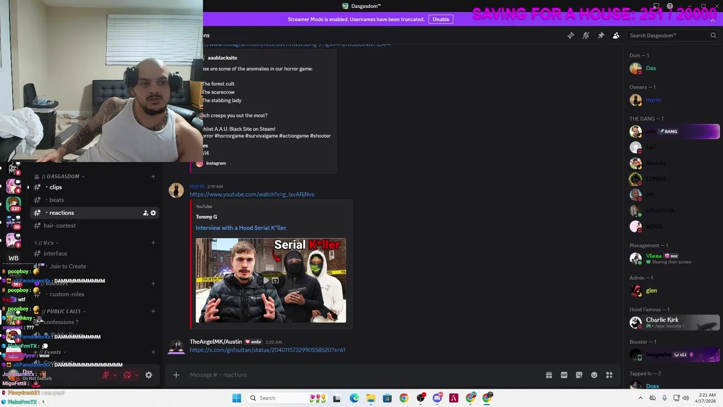The height and width of the screenshot is (407, 723).
Task: Open 'Interview with a Hood Serial K*ller' link
Action: tap(241, 228)
